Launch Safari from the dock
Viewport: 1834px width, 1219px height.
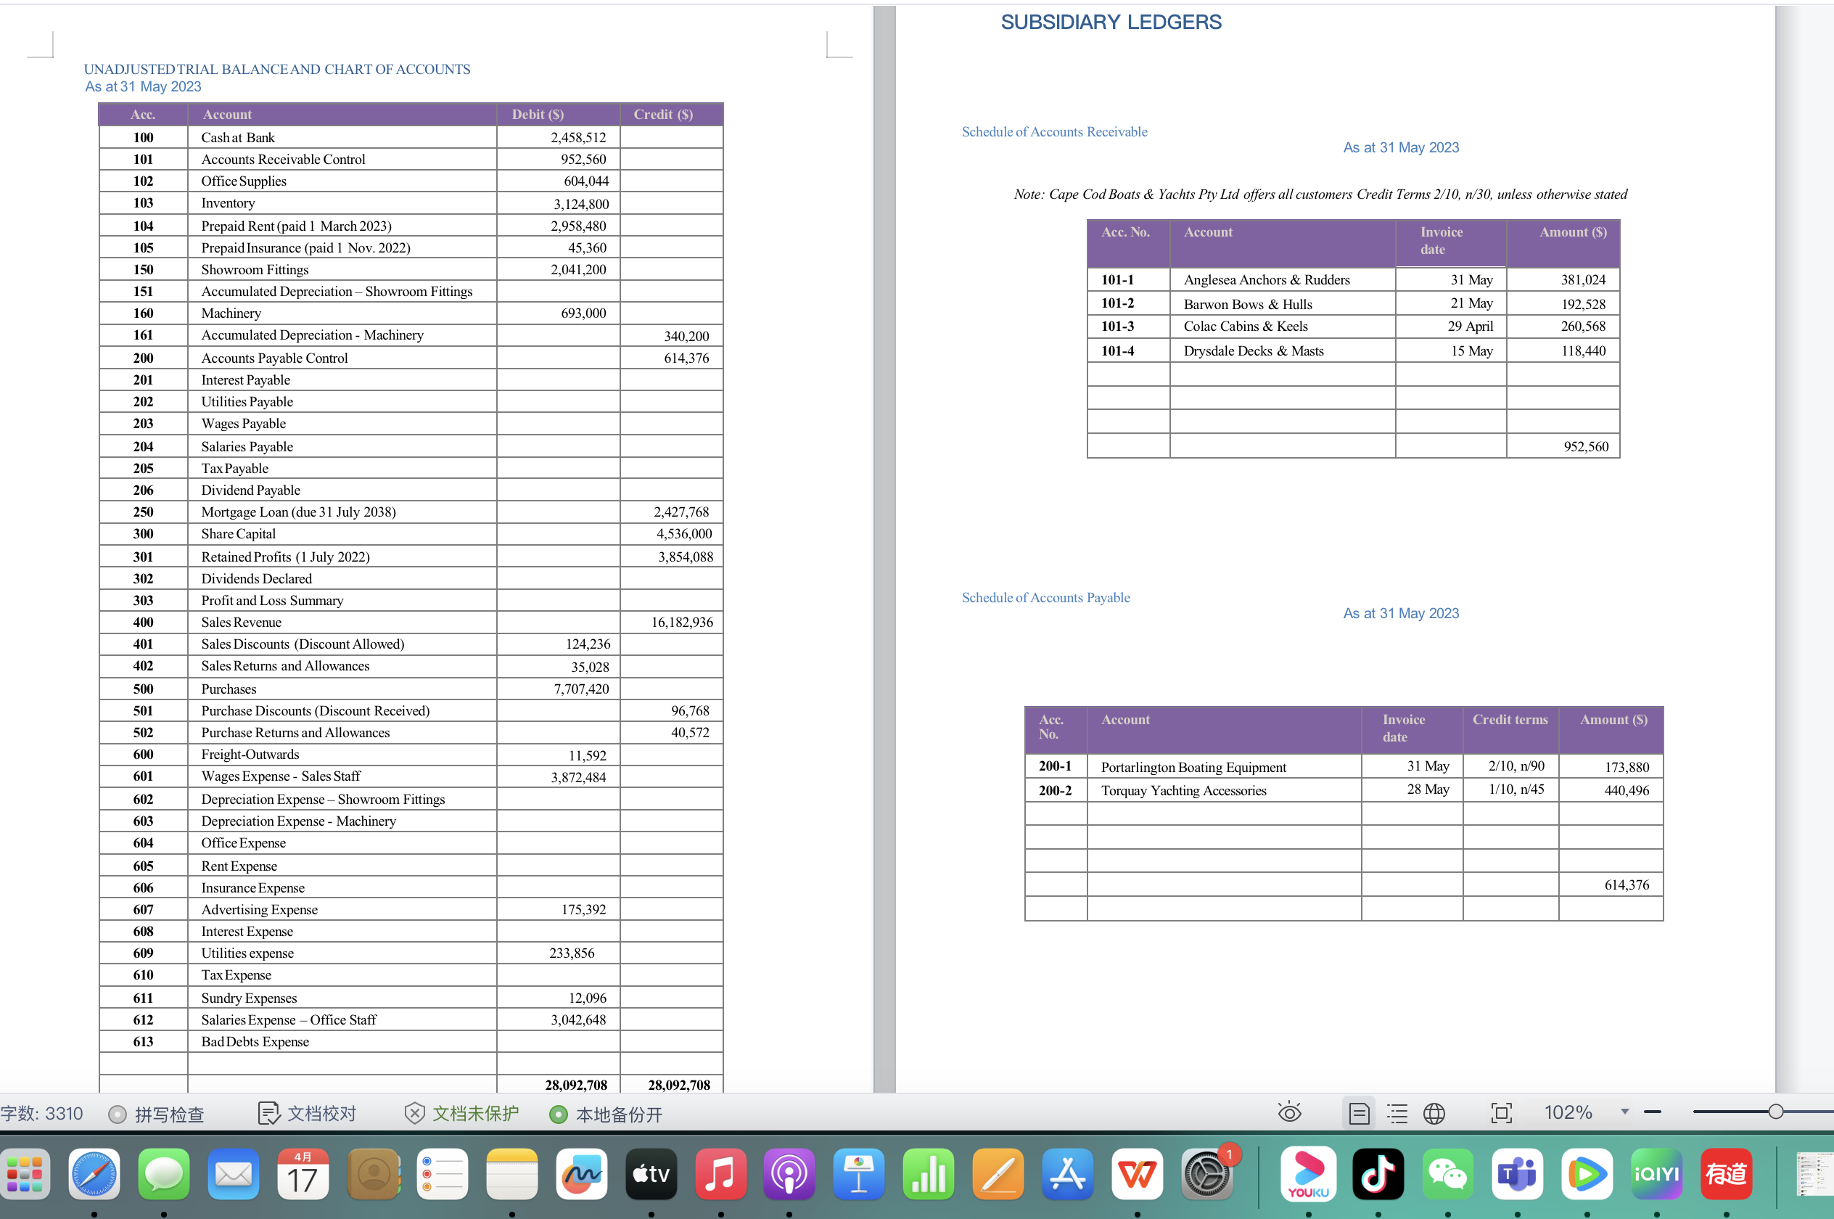point(94,1174)
